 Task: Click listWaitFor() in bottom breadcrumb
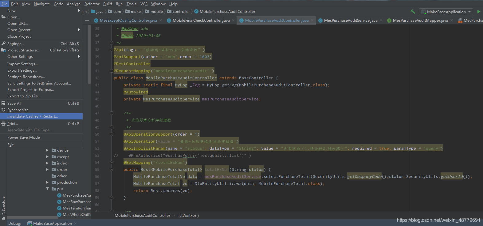188,215
